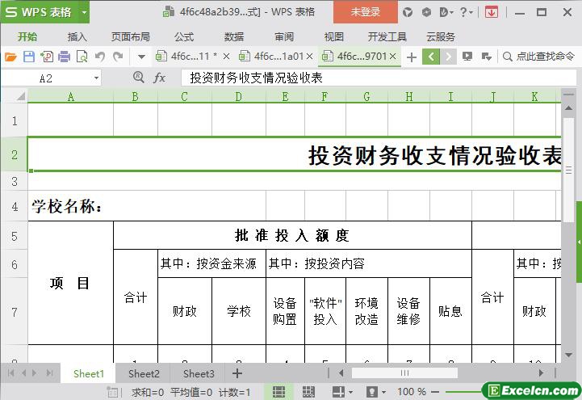Image resolution: width=582 pixels, height=400 pixels.
Task: Click the Save icon in quick toolbar
Action: [29, 57]
